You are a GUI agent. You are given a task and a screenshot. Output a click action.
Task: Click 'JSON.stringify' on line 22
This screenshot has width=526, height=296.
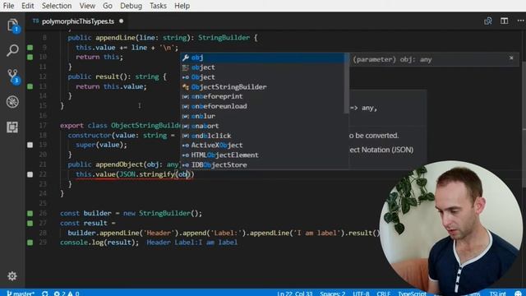pos(147,174)
